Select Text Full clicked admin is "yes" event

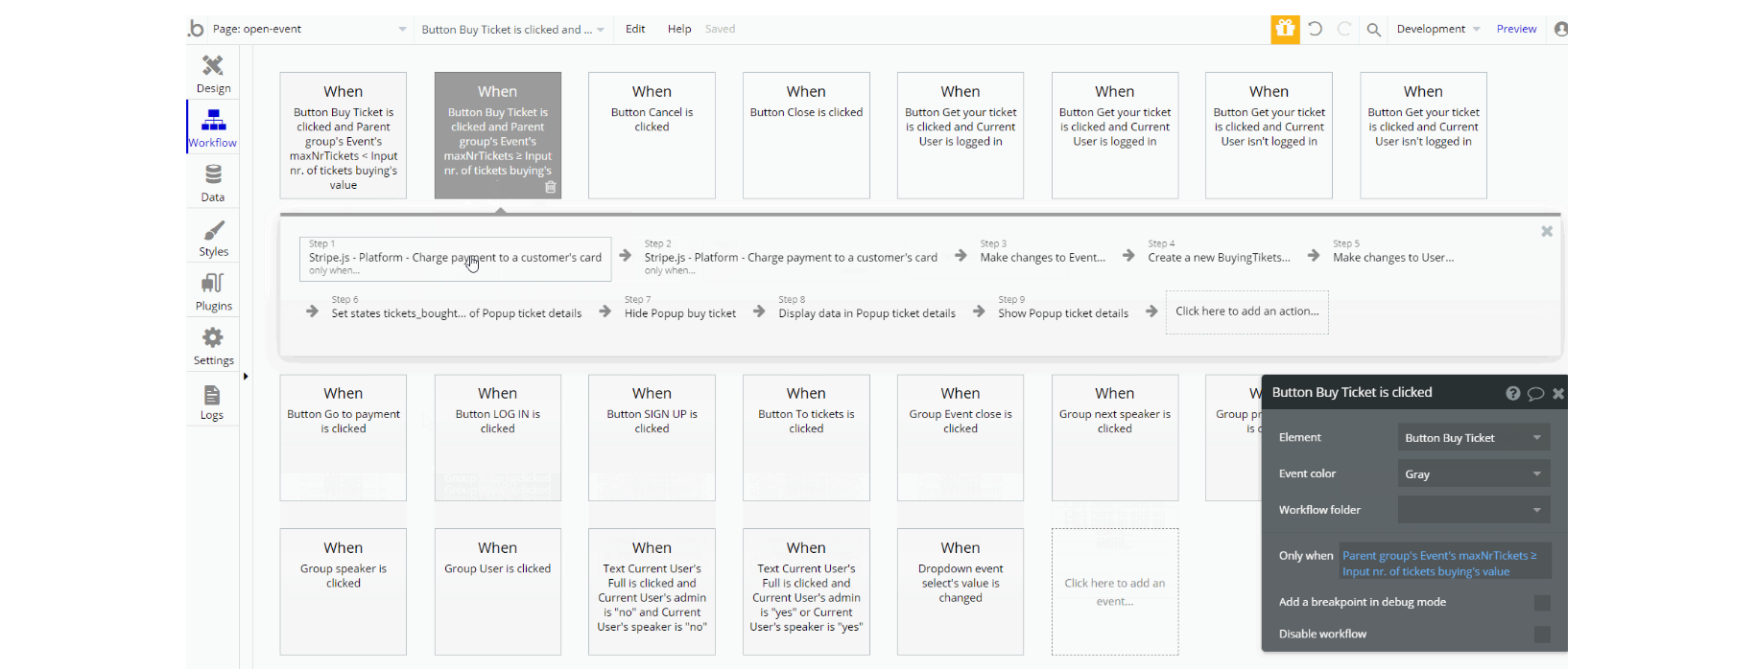click(806, 591)
